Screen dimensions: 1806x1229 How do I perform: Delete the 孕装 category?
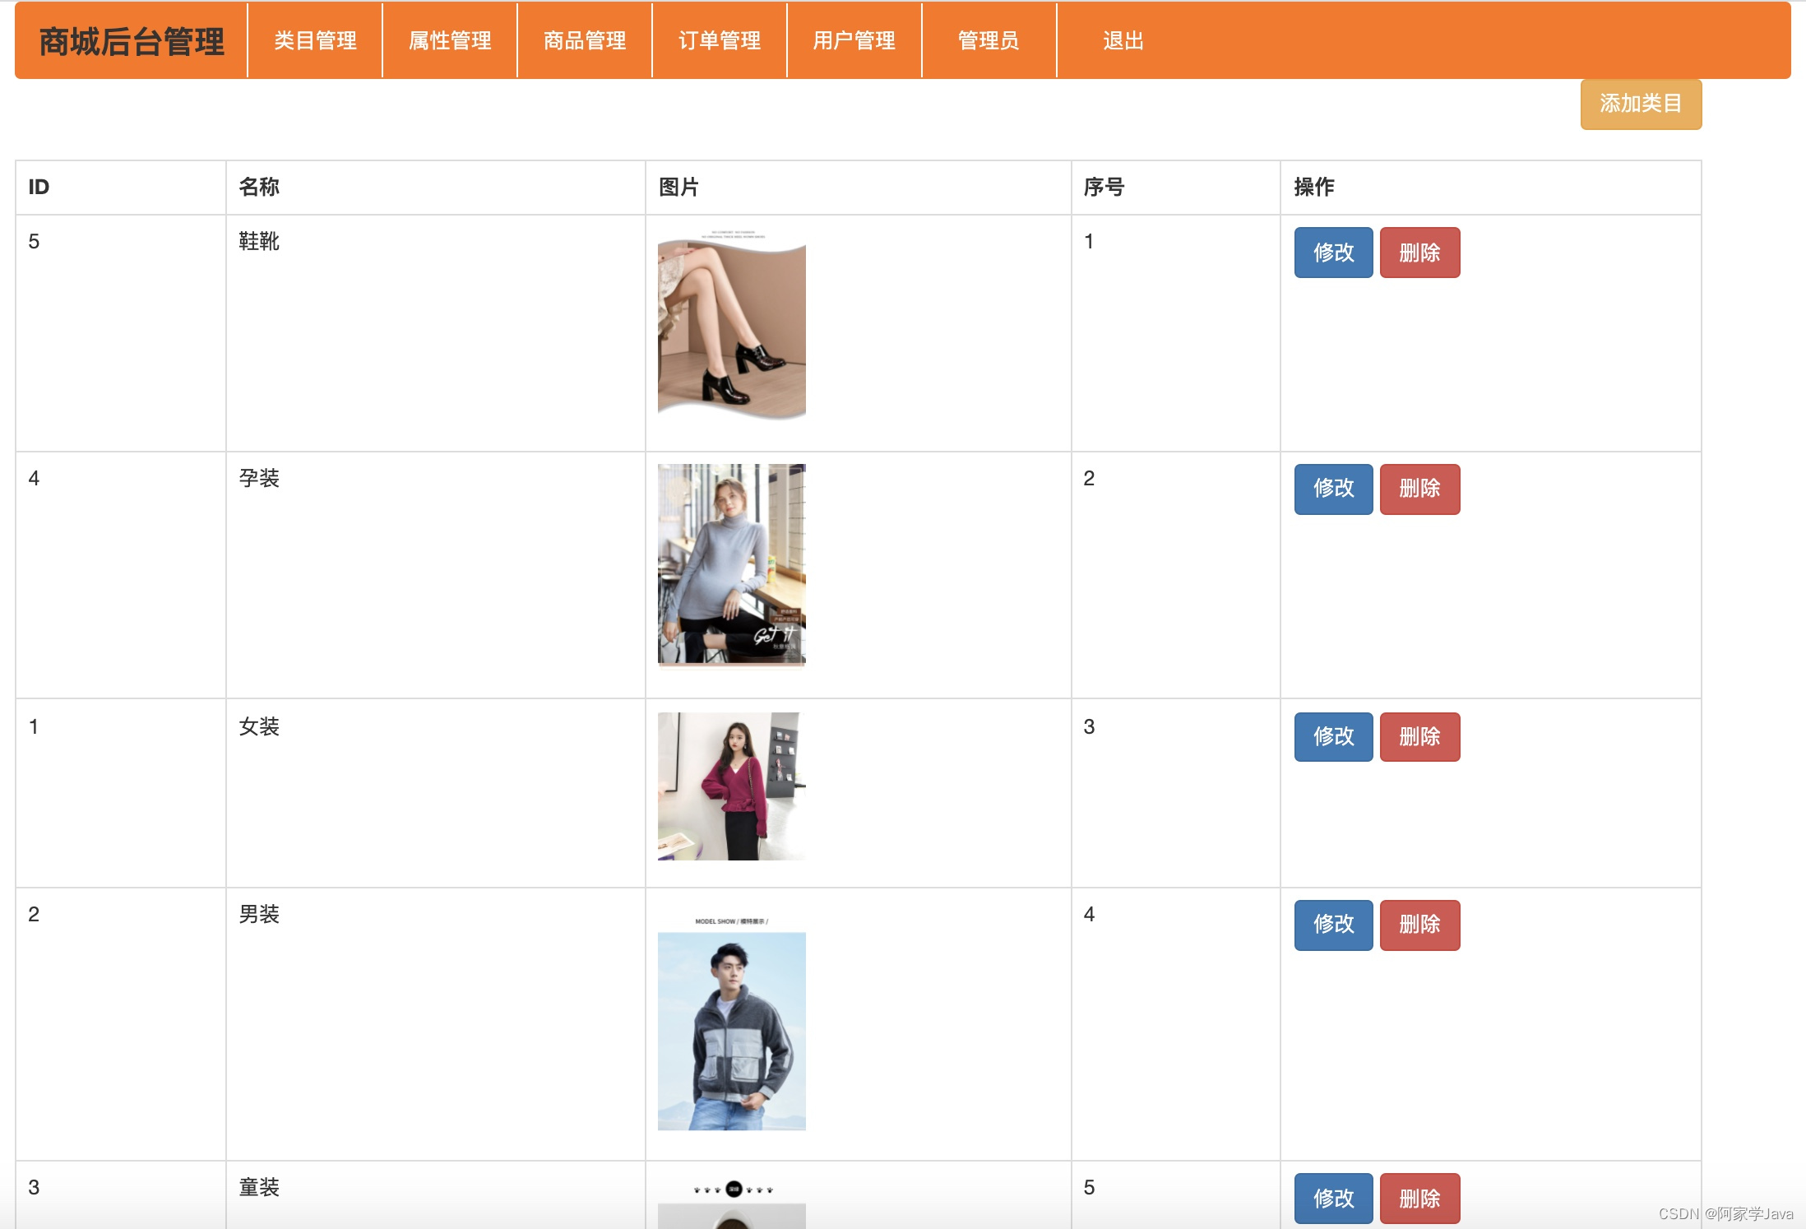pyautogui.click(x=1419, y=489)
